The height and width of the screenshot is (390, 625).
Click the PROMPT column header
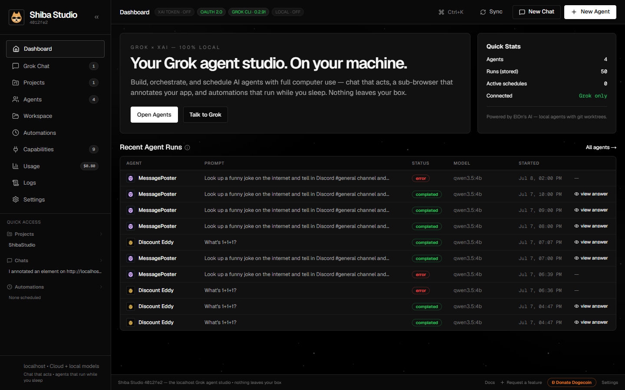coord(214,163)
